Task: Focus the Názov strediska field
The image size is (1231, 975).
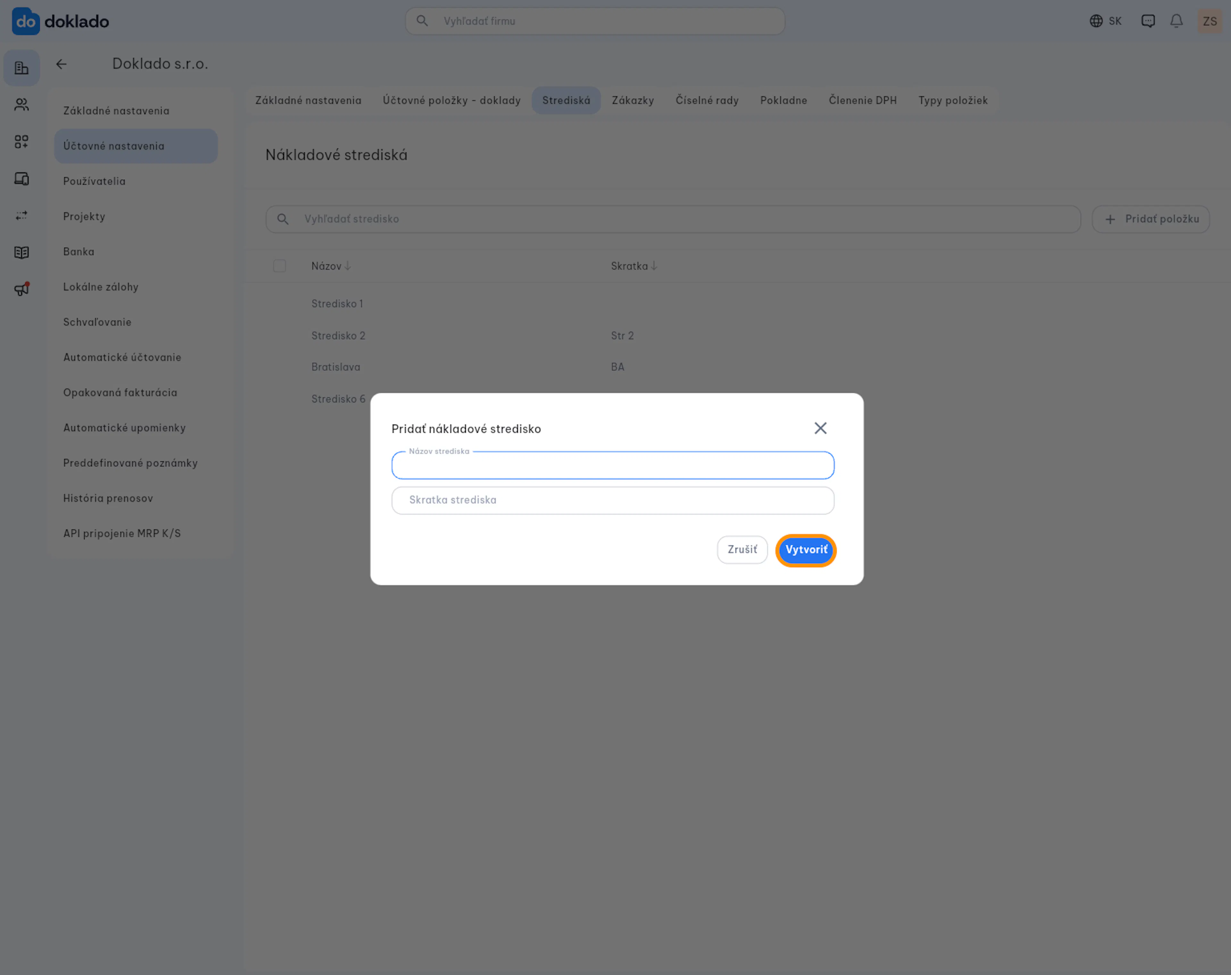Action: pyautogui.click(x=613, y=466)
